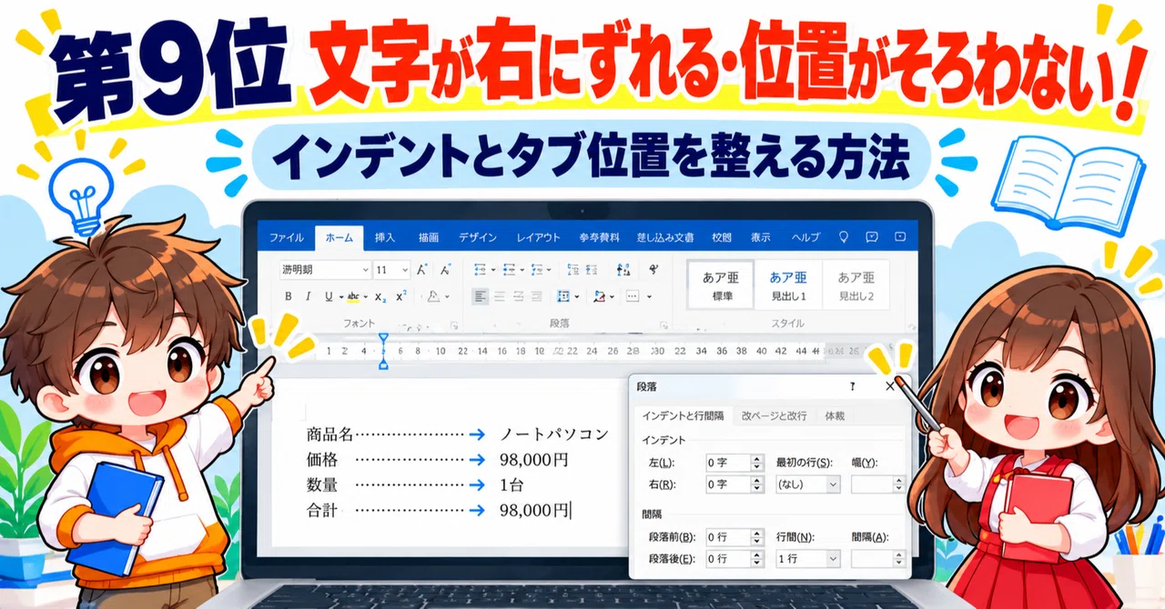The image size is (1165, 609).
Task: Apply bold with the B icon
Action: point(289,296)
